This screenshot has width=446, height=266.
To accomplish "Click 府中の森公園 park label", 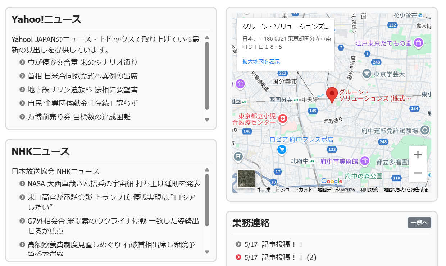I will point(363,176).
